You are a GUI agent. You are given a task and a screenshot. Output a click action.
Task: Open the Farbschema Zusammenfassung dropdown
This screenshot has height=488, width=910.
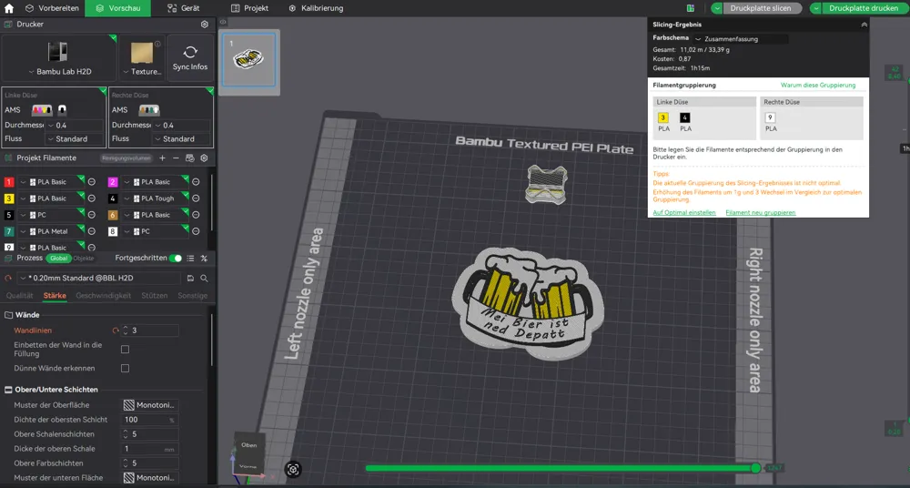[x=741, y=39]
